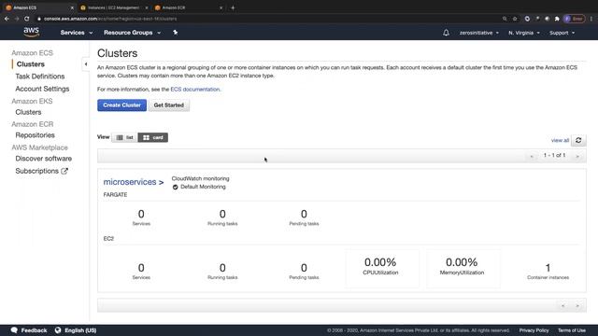Reload the page in the browser
This screenshot has width=598, height=336.
(x=27, y=19)
